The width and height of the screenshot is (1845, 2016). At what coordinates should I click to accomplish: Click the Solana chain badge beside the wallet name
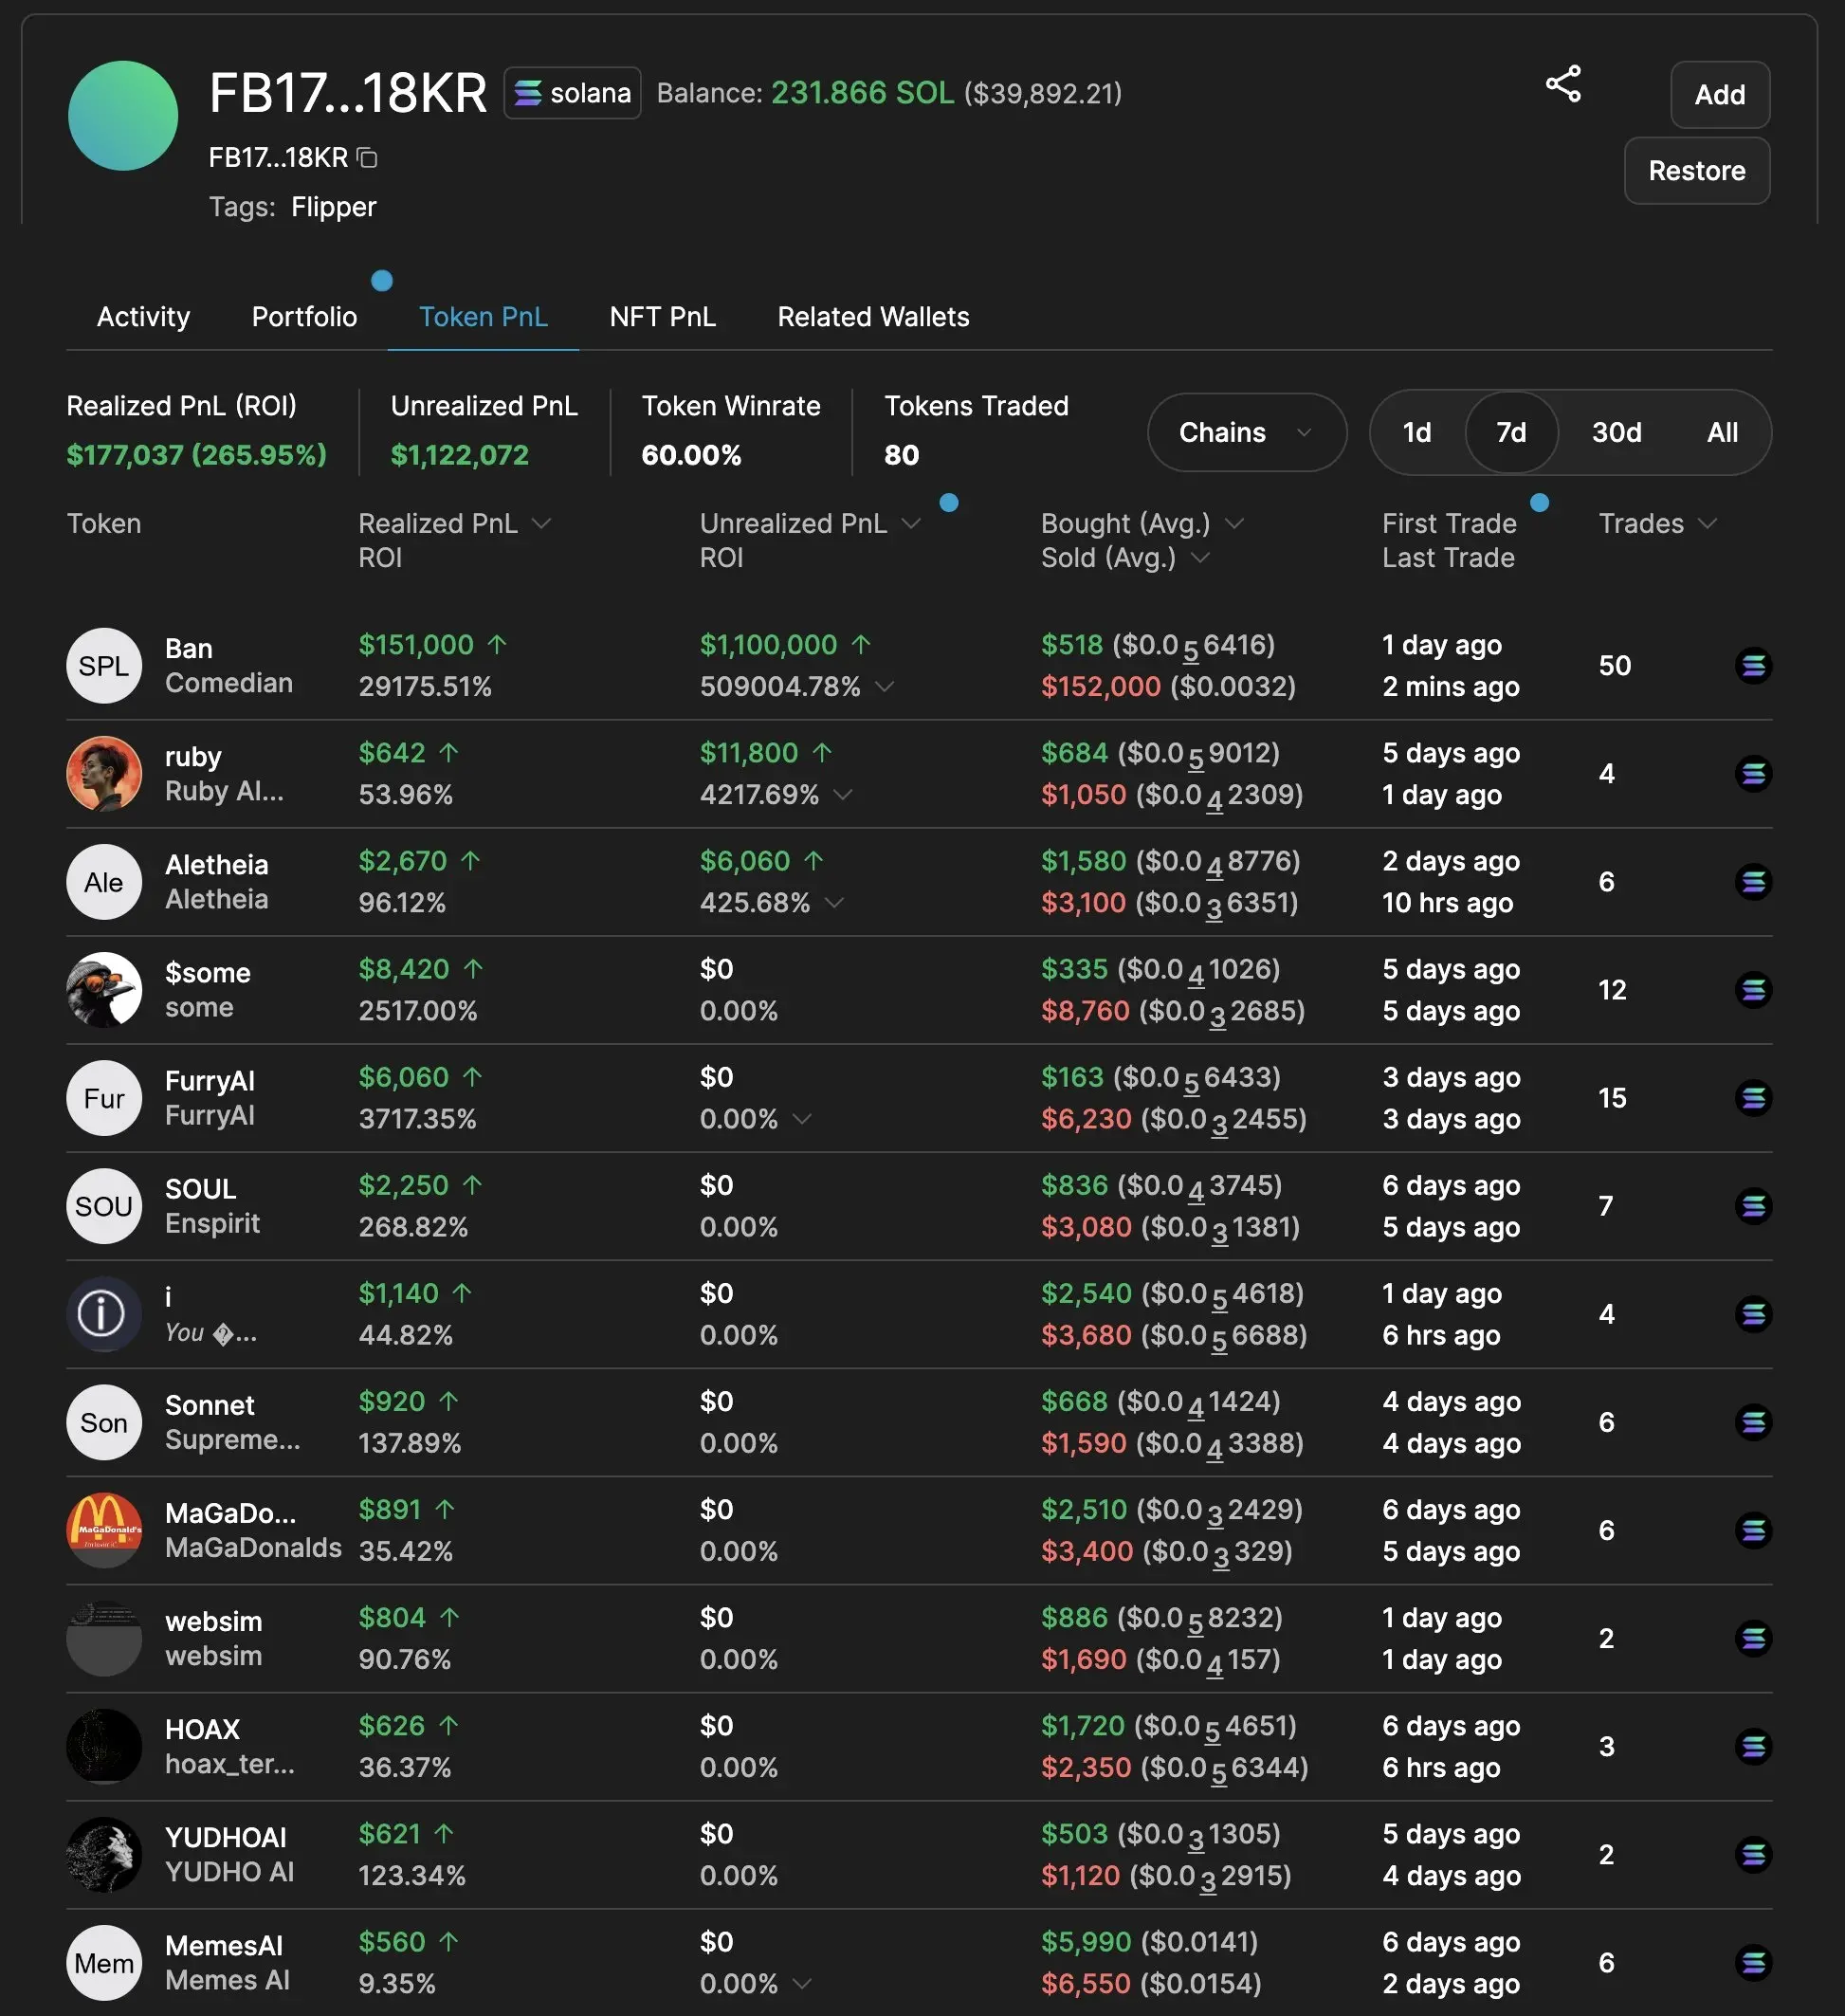point(572,93)
